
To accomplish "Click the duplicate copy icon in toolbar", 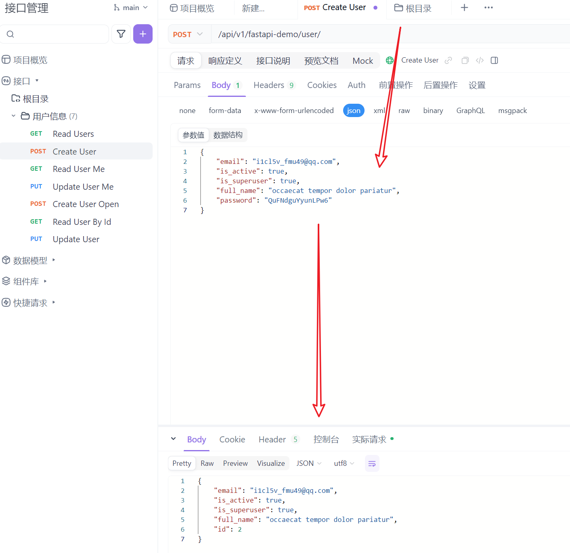I will 465,61.
